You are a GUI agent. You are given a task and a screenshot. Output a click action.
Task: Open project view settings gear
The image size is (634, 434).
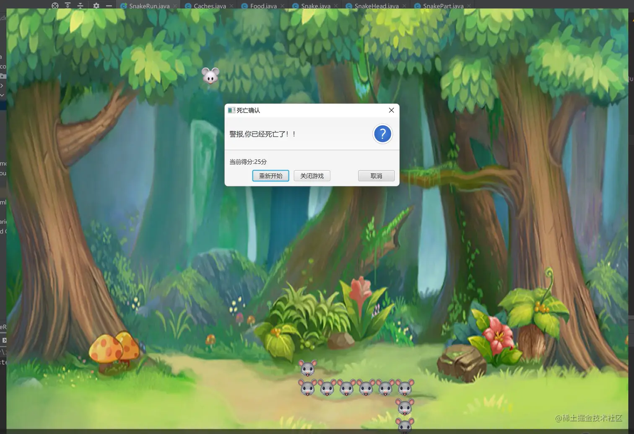[x=96, y=6]
